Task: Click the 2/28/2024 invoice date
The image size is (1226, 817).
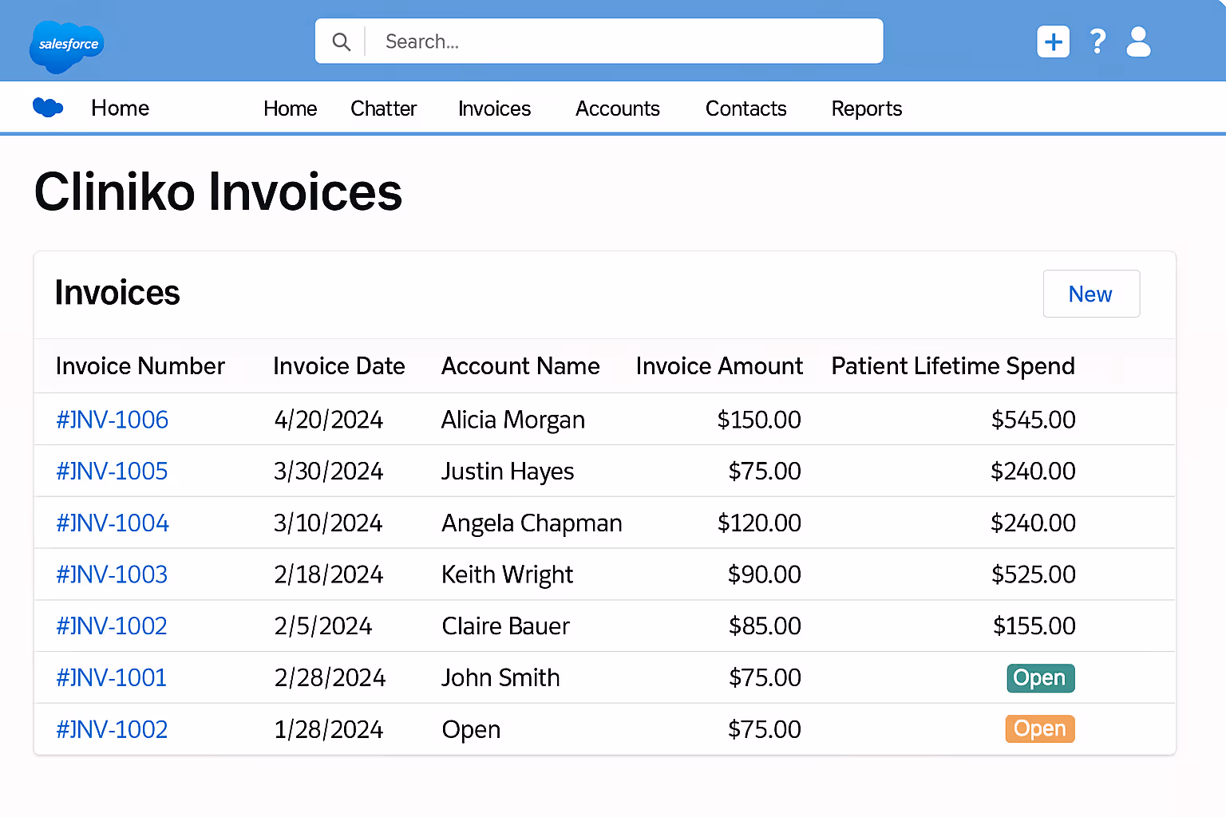Action: pyautogui.click(x=330, y=678)
